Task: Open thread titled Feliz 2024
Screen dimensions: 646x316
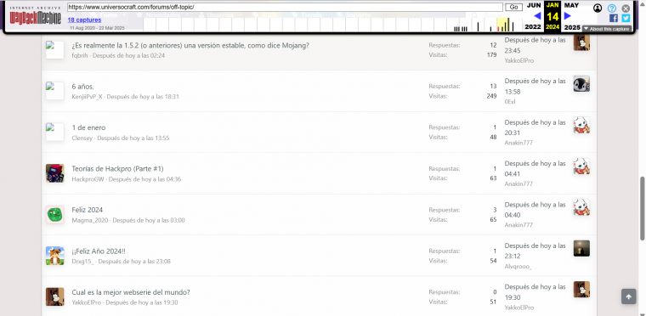Action: tap(88, 210)
